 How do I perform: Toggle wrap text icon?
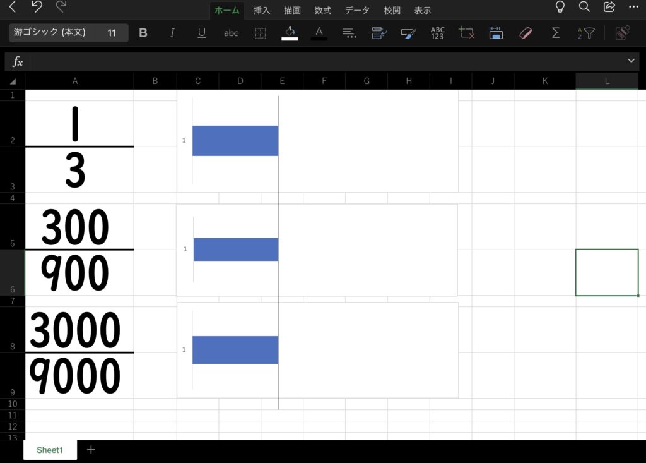(379, 33)
